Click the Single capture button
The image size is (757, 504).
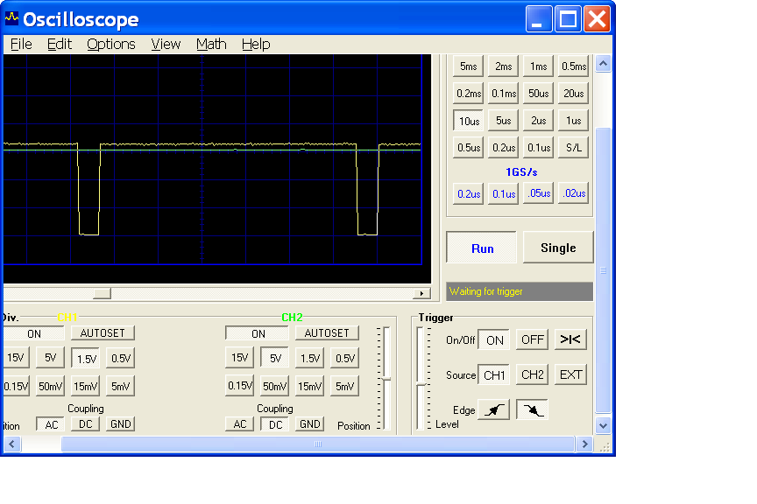click(558, 248)
